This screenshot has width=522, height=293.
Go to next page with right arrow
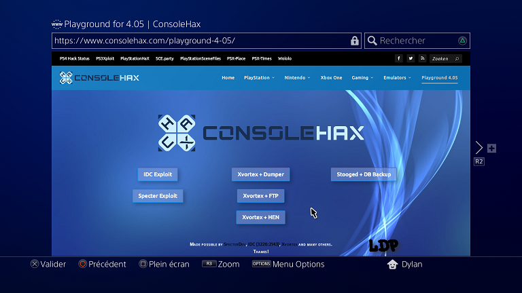(x=478, y=147)
